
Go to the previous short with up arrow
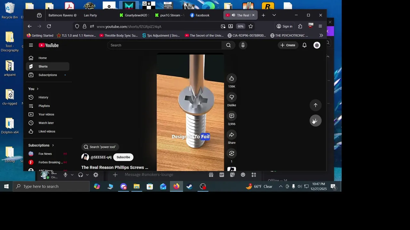pos(316,105)
